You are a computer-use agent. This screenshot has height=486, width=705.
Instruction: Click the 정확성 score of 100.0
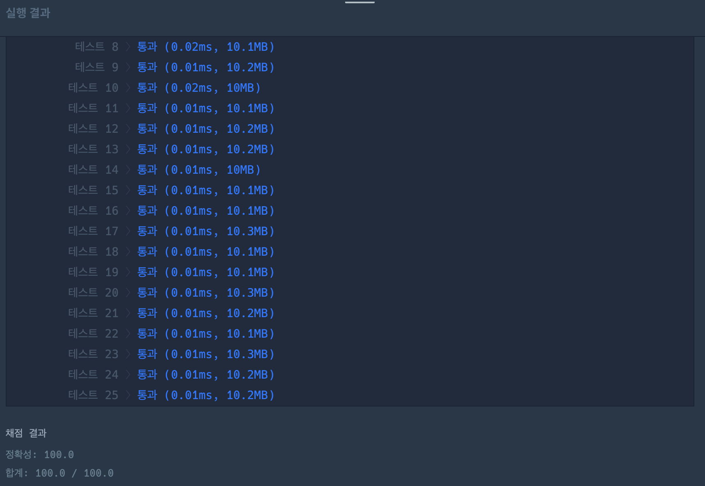pyautogui.click(x=59, y=454)
